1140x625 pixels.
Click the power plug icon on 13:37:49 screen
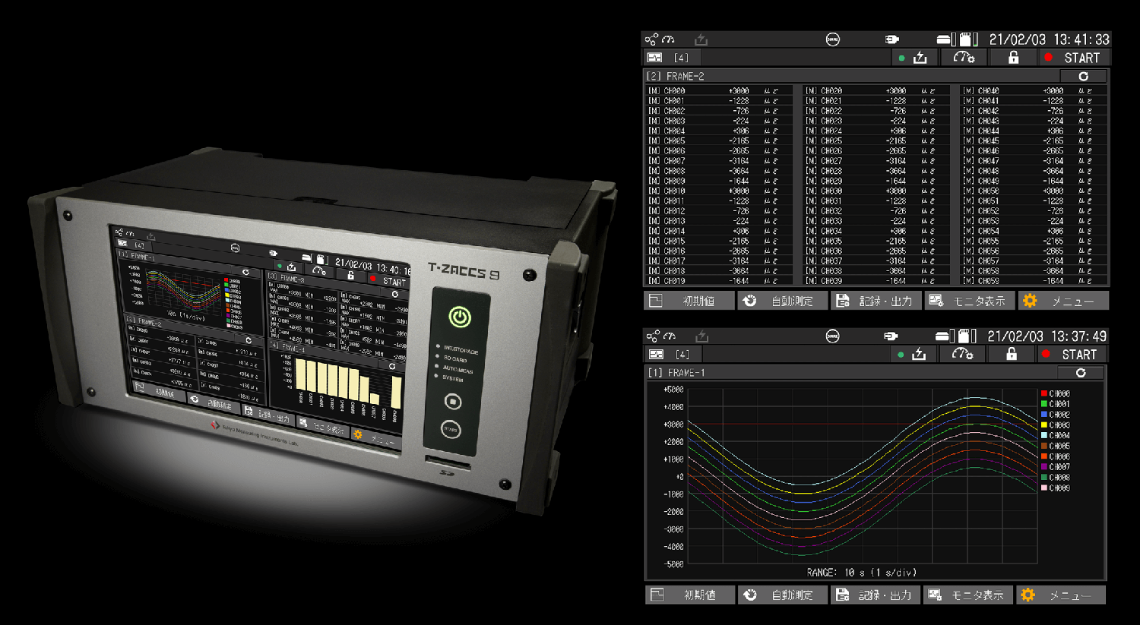pyautogui.click(x=891, y=336)
